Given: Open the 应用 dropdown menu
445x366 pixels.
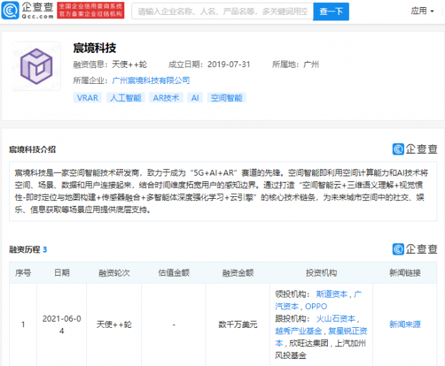Looking at the screenshot, I should (x=422, y=11).
